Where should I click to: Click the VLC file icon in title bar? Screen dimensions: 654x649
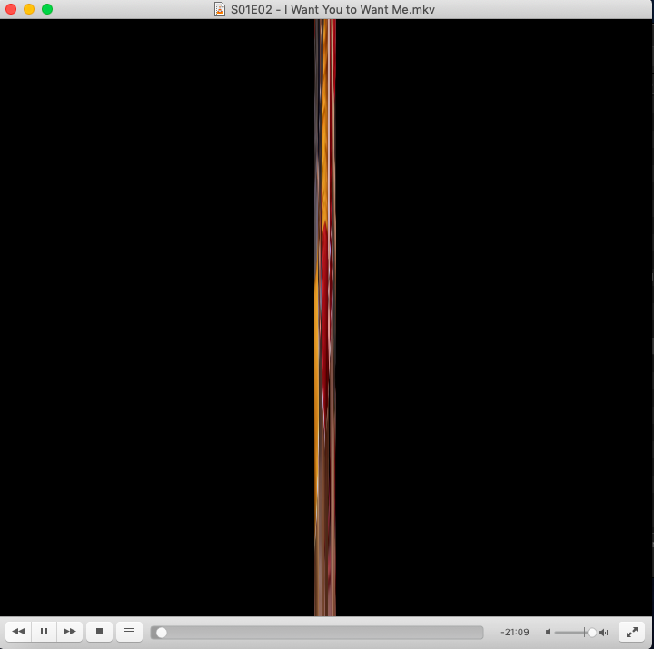[x=220, y=9]
